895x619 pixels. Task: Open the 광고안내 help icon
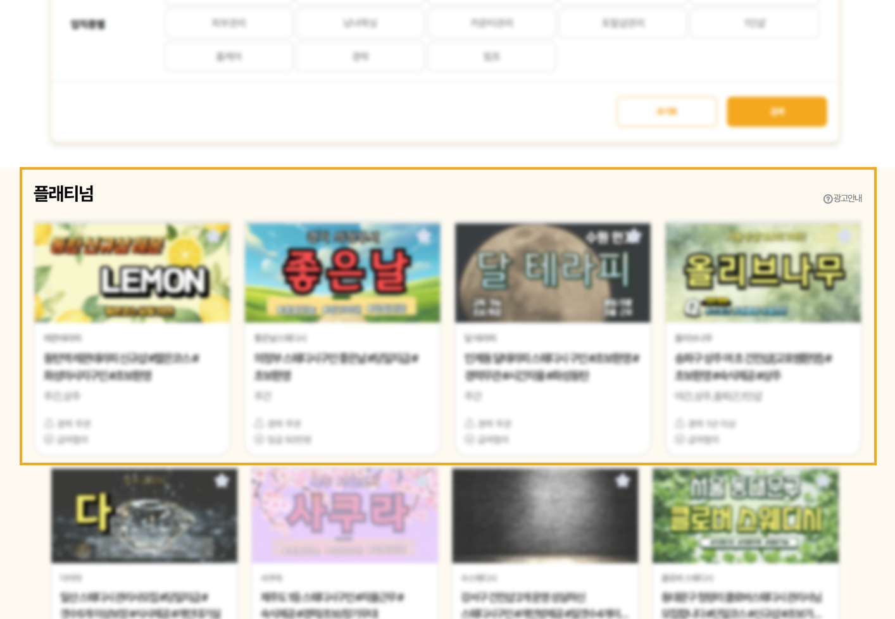(x=828, y=199)
